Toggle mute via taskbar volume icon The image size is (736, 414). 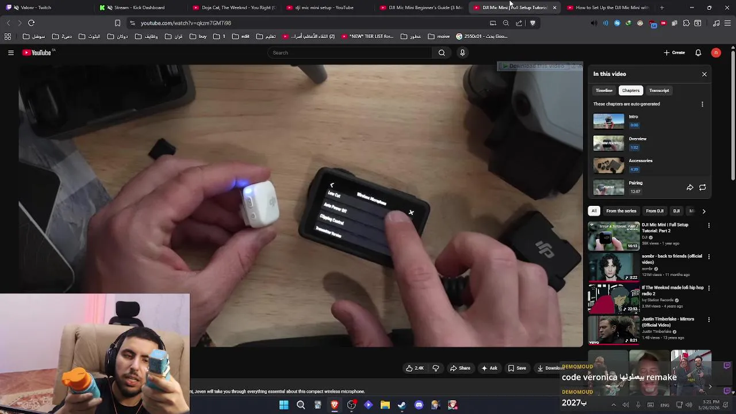click(x=689, y=405)
